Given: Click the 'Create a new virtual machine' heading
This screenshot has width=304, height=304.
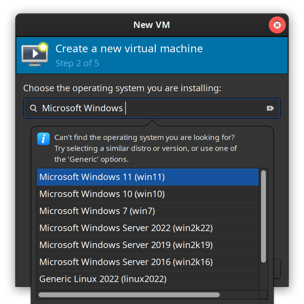Looking at the screenshot, I should click(x=129, y=49).
